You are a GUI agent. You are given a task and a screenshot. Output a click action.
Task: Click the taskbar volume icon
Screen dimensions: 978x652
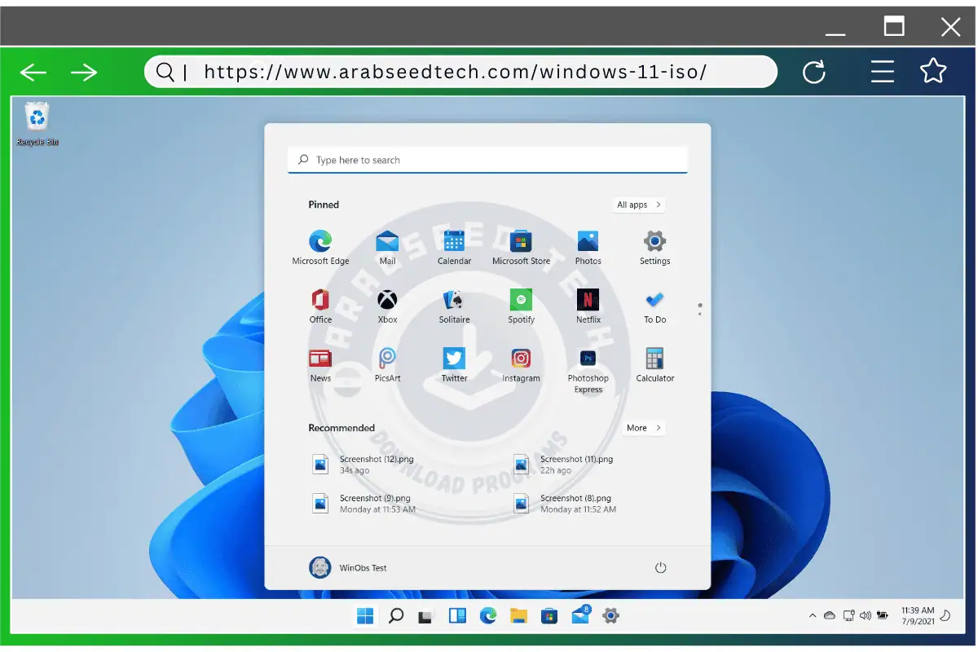865,615
